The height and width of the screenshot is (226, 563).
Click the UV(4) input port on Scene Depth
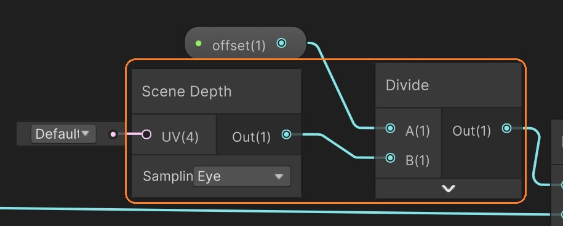click(146, 134)
